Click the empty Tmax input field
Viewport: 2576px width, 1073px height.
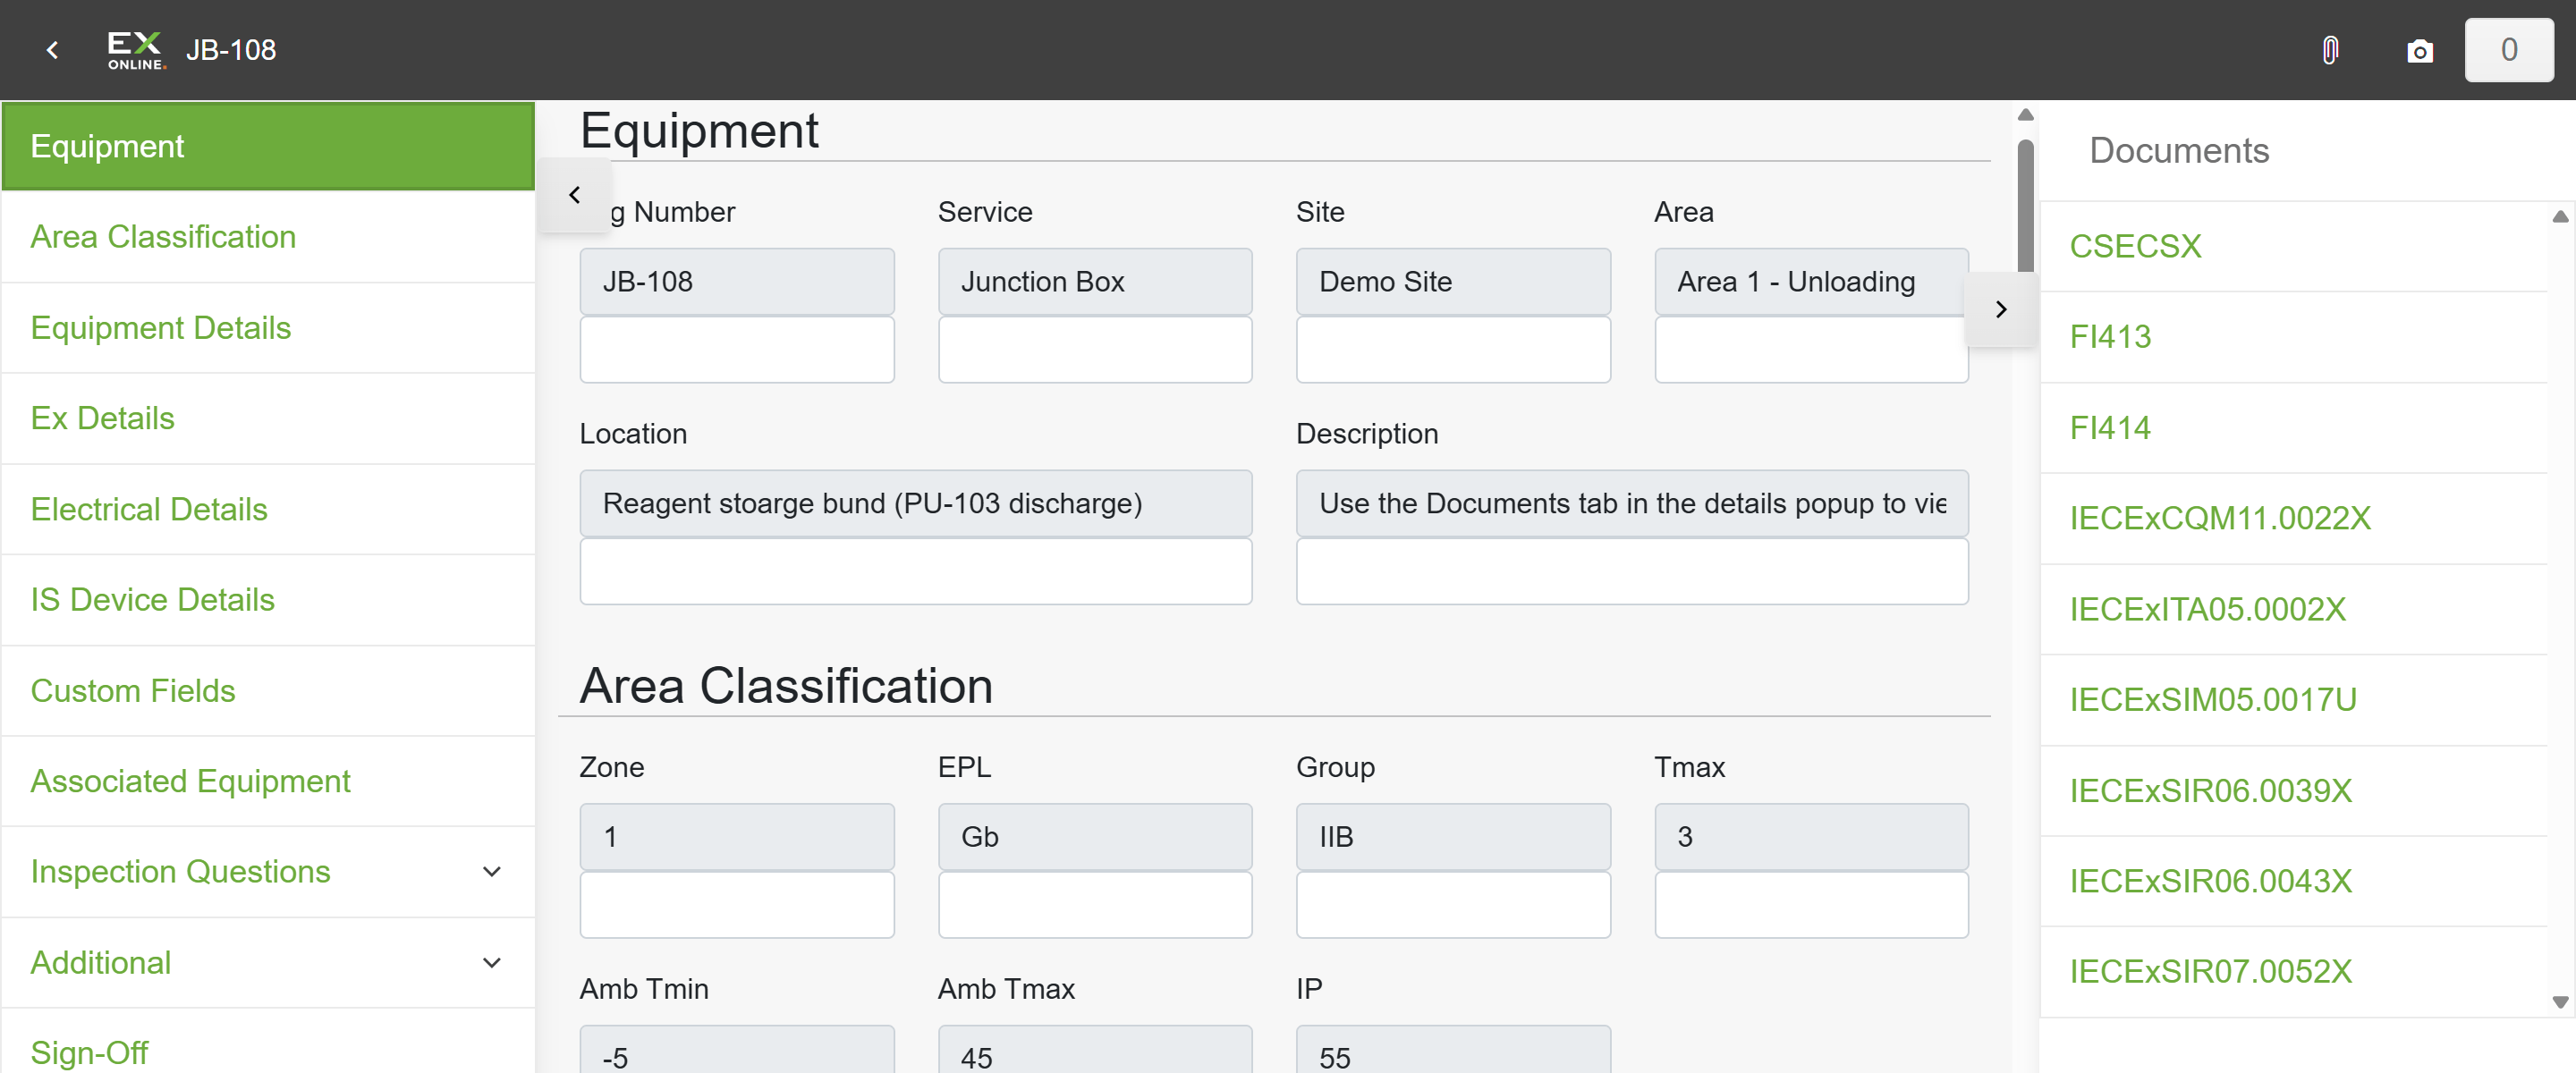1811,905
